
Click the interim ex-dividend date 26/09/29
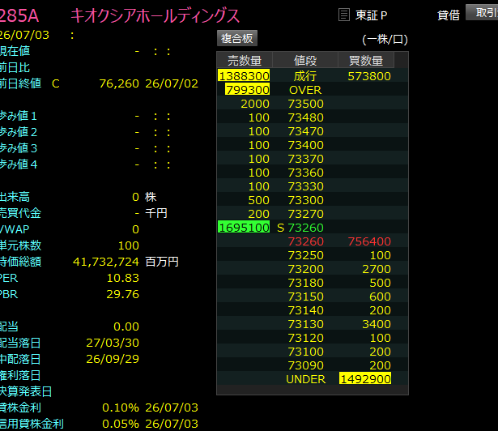coord(113,359)
